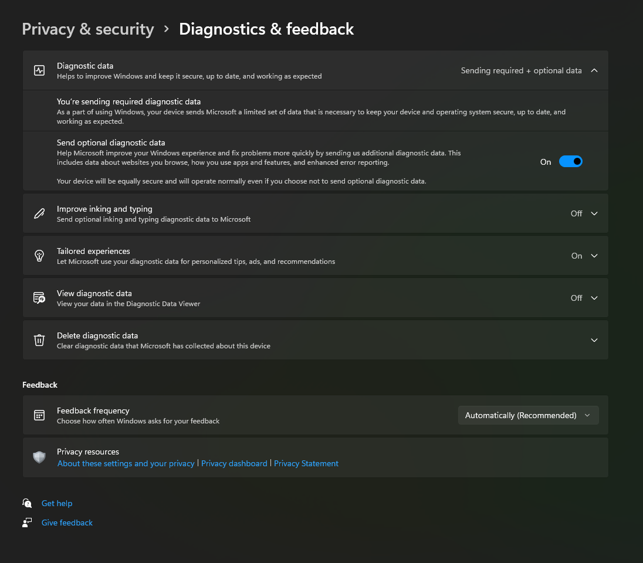Image resolution: width=643 pixels, height=563 pixels.
Task: Click the View diagnostic data viewer icon
Action: pyautogui.click(x=39, y=298)
